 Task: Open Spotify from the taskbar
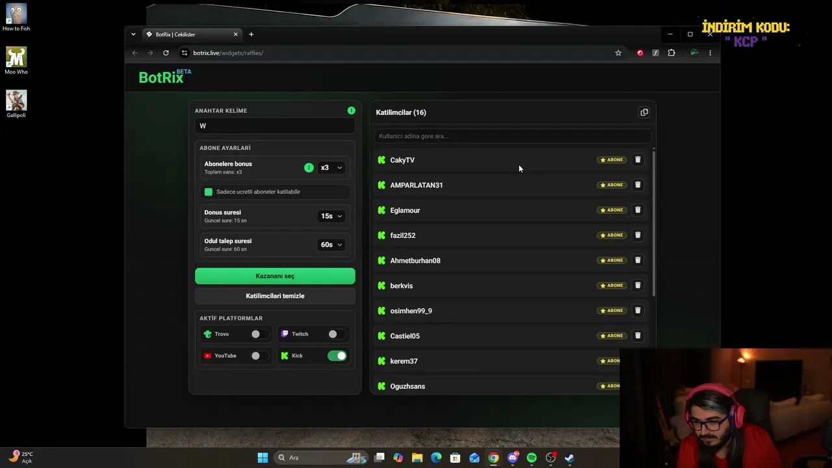pyautogui.click(x=532, y=458)
